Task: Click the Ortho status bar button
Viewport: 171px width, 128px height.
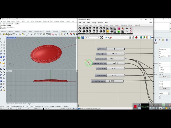Action: pyautogui.click(x=70, y=109)
